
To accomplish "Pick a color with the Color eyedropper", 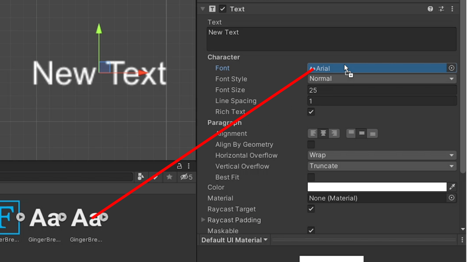I will [452, 186].
